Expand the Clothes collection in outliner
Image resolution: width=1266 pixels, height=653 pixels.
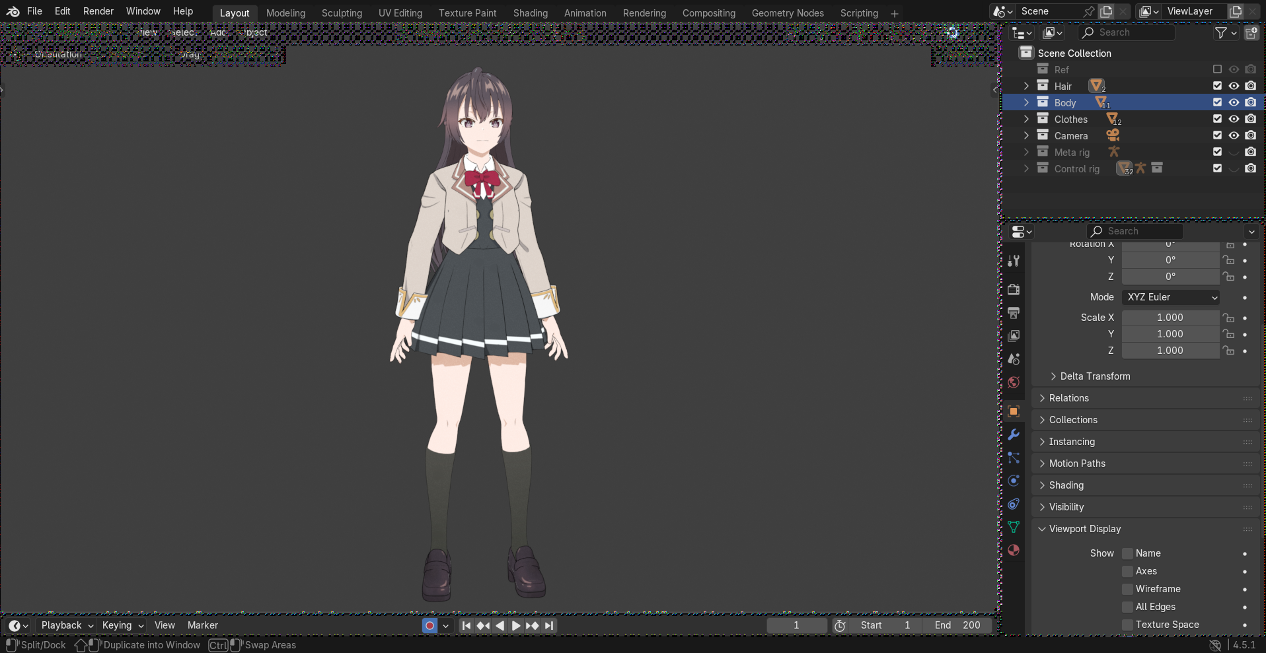pos(1026,119)
